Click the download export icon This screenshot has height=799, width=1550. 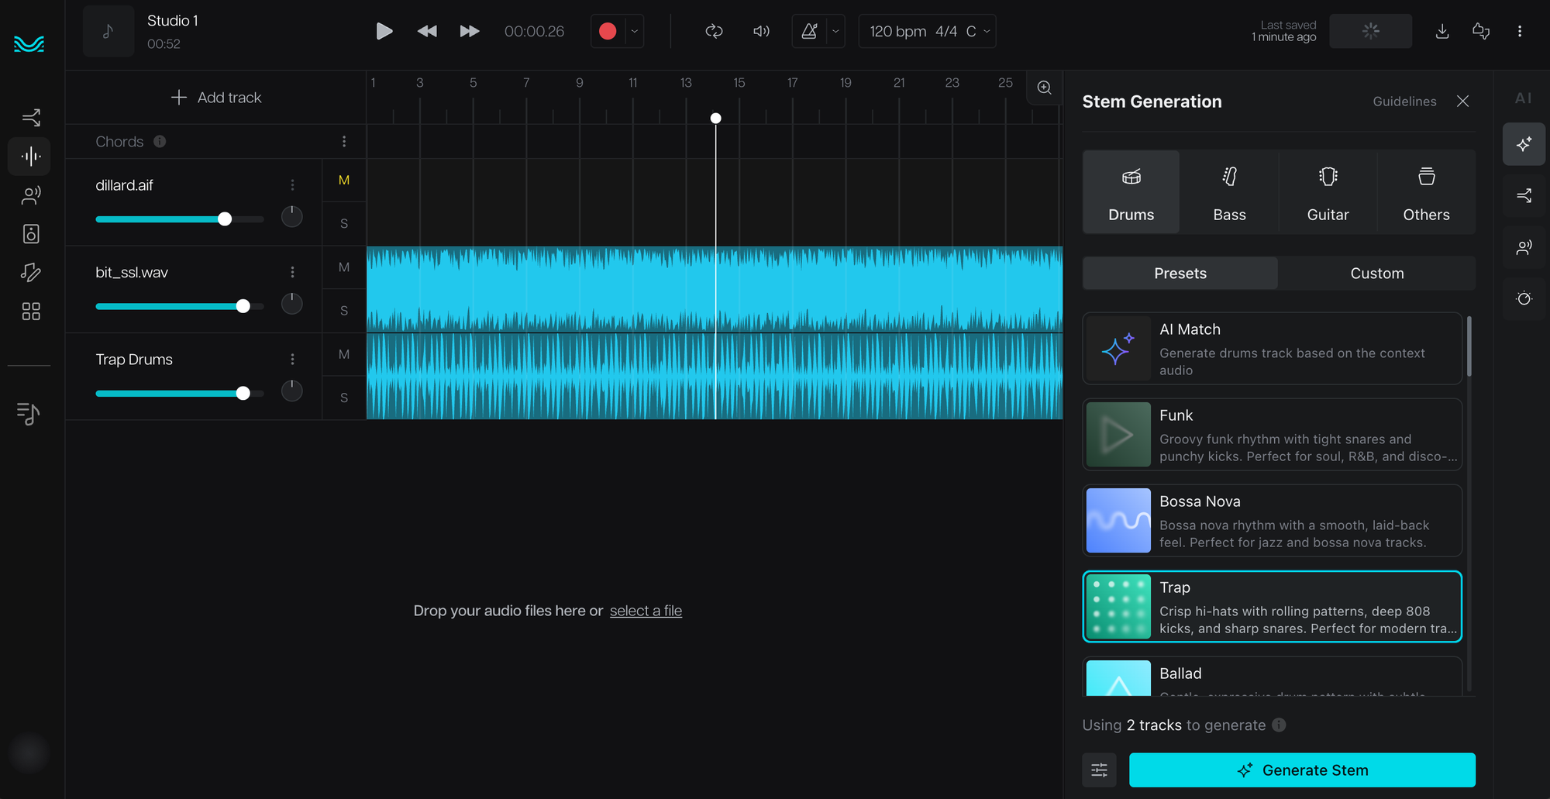click(1441, 31)
